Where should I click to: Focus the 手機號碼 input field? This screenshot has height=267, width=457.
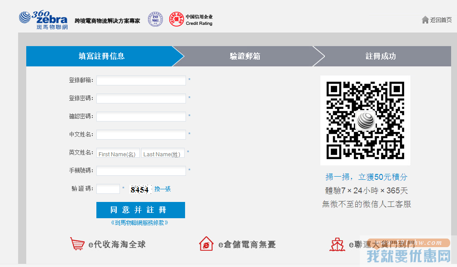[x=141, y=170]
